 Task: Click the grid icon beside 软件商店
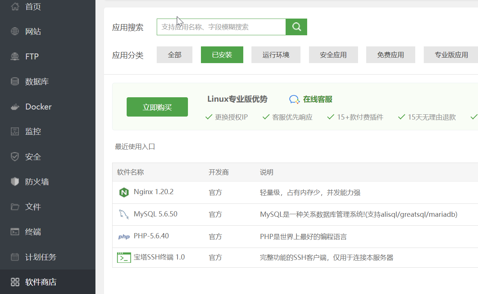click(15, 282)
